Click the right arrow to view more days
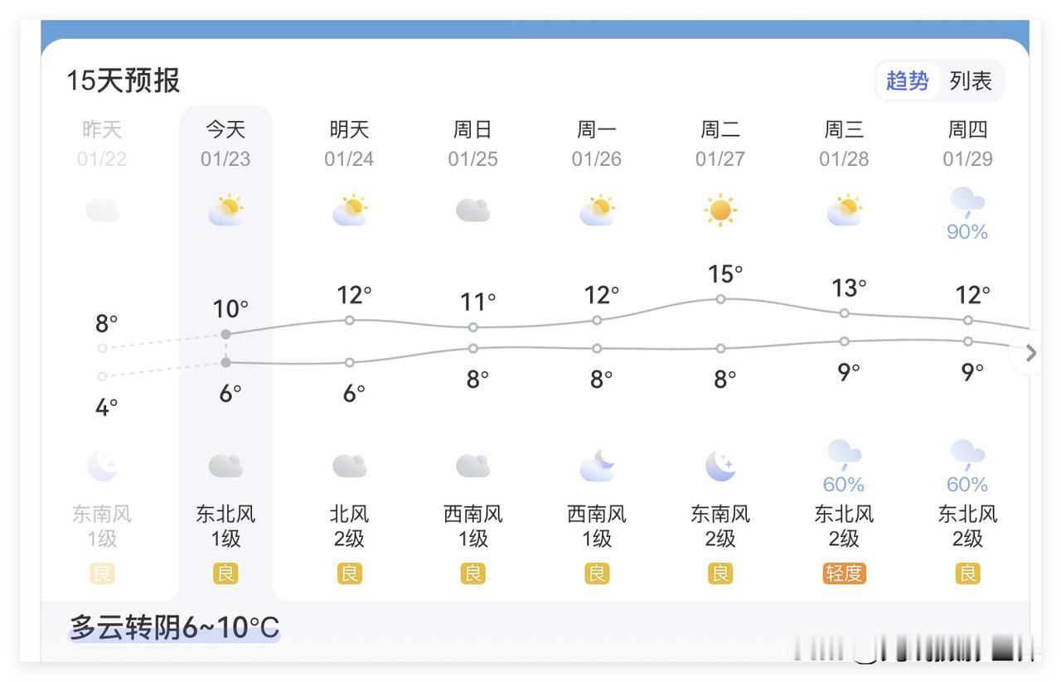 [x=1030, y=353]
